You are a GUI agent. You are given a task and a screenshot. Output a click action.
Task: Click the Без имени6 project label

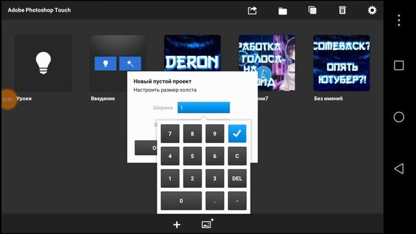(x=328, y=98)
